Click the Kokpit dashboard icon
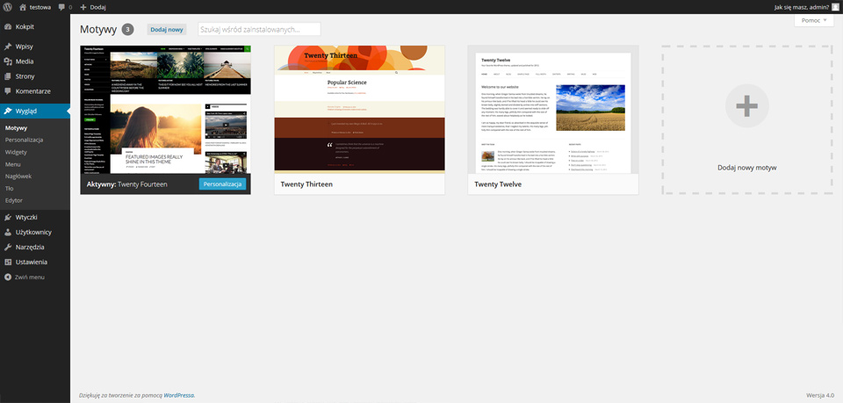 pos(8,26)
